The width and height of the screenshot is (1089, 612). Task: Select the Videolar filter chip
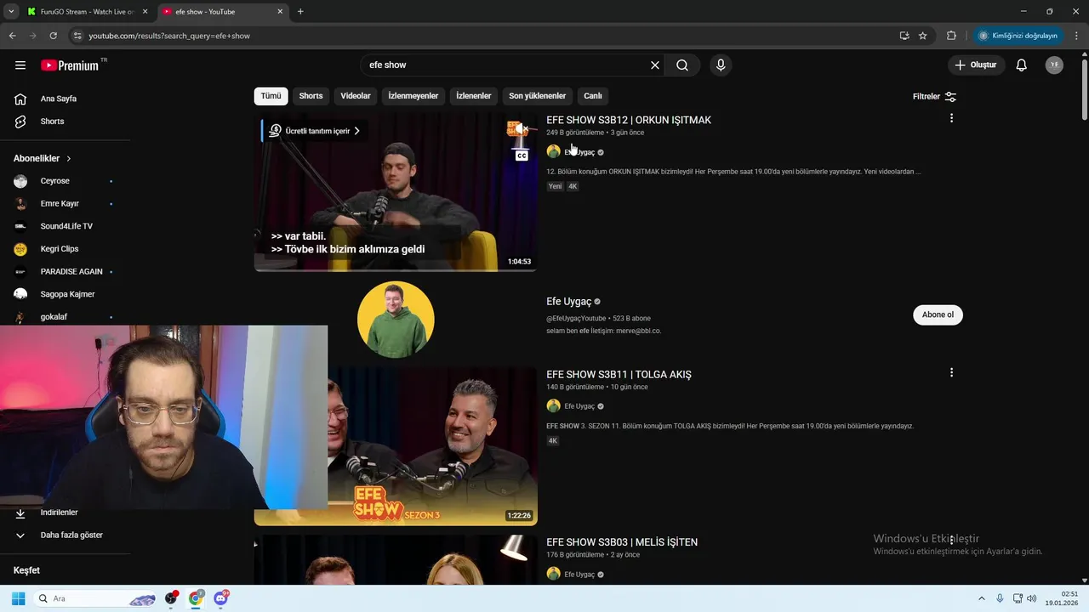pyautogui.click(x=356, y=96)
